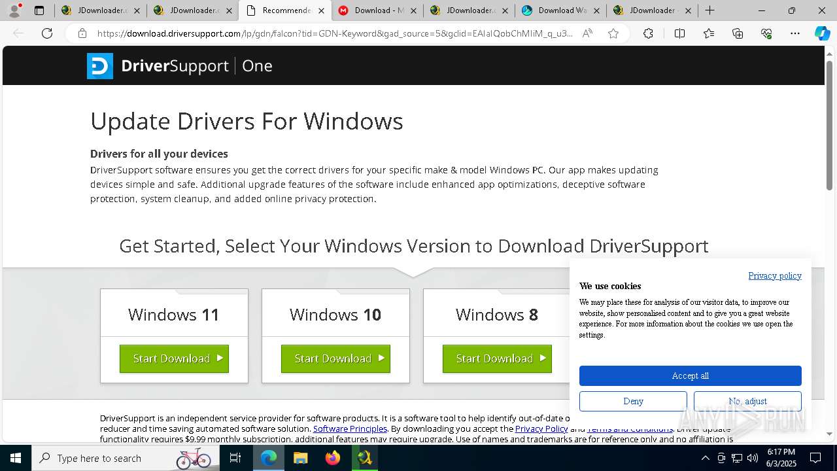Click the Browser essentials heart icon
This screenshot has height=471, width=837.
point(766,33)
